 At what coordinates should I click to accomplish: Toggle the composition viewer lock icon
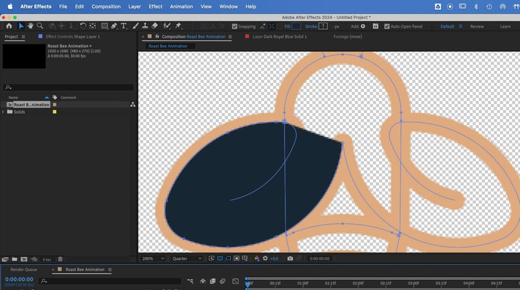click(157, 37)
